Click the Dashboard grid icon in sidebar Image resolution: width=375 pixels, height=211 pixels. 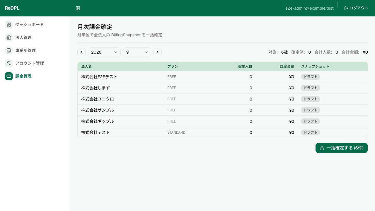(9, 25)
